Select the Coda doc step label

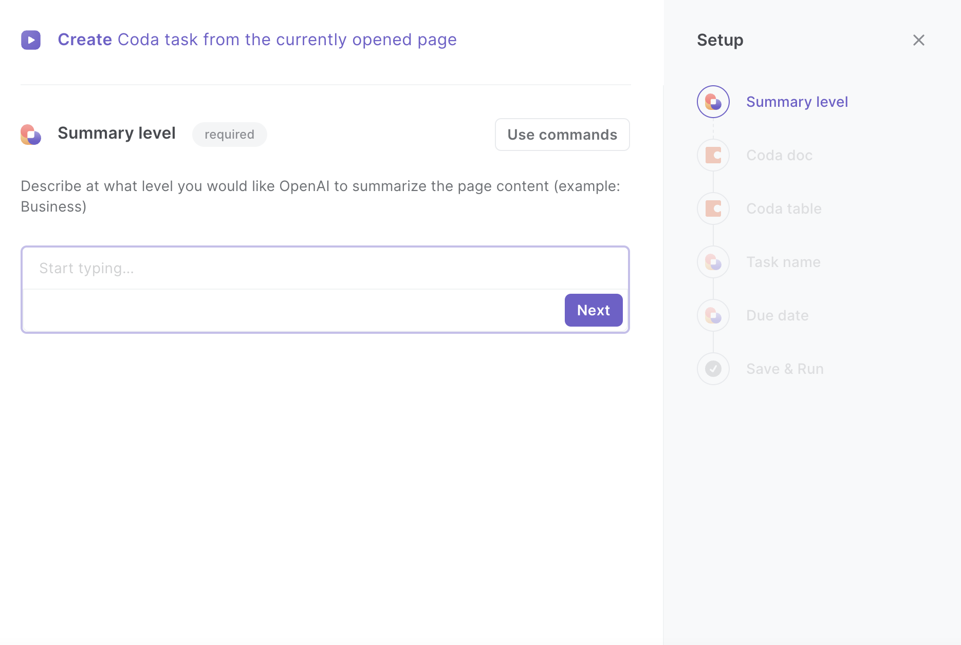coord(779,155)
